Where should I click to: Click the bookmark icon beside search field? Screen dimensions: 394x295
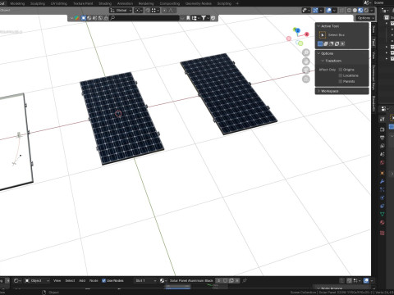(188, 18)
